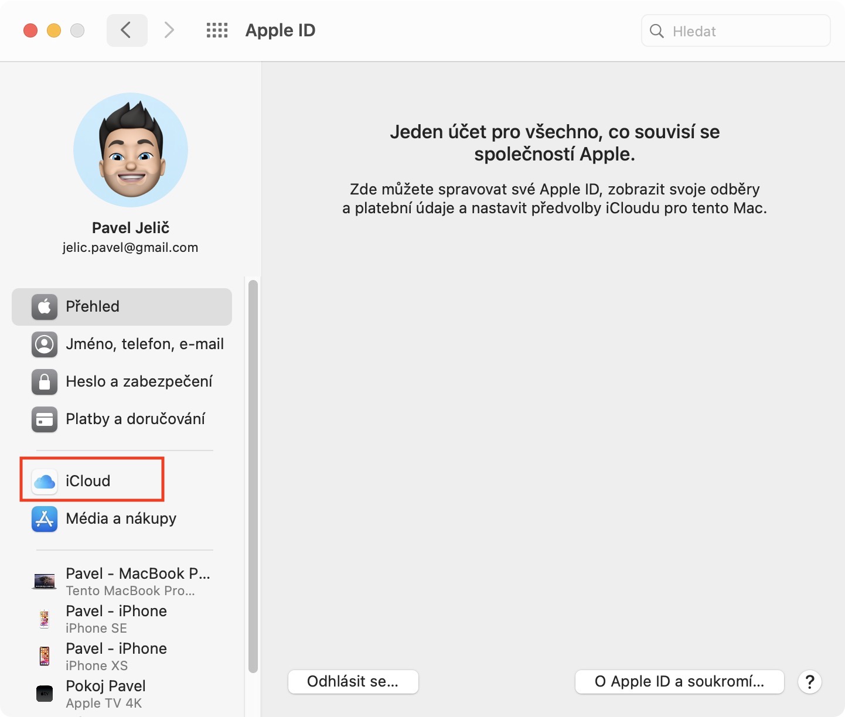Focus the Hledat search field
Viewport: 845px width, 717px height.
pos(736,31)
